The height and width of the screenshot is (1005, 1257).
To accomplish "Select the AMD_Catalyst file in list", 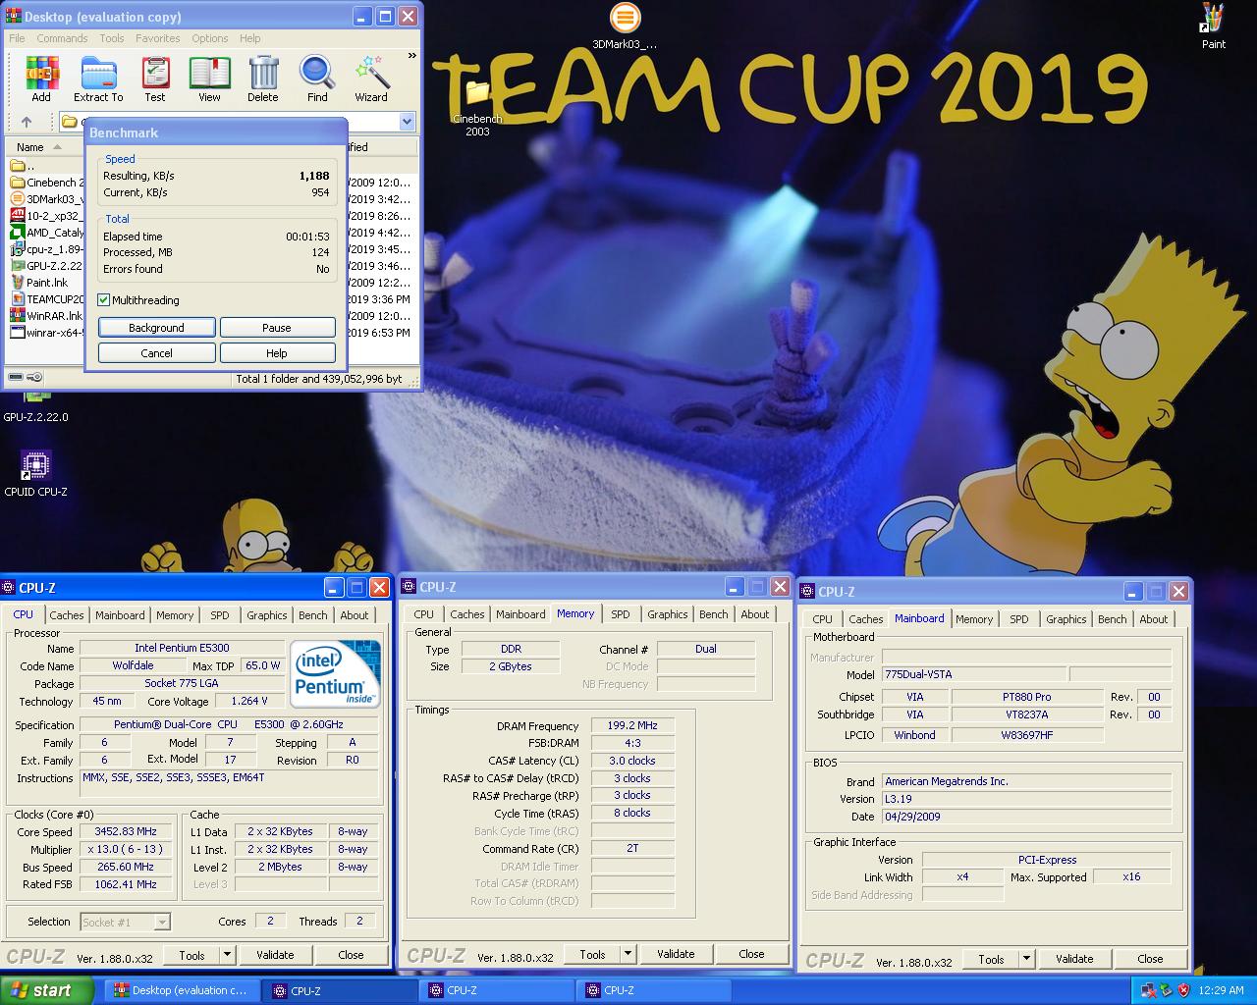I will click(x=47, y=233).
